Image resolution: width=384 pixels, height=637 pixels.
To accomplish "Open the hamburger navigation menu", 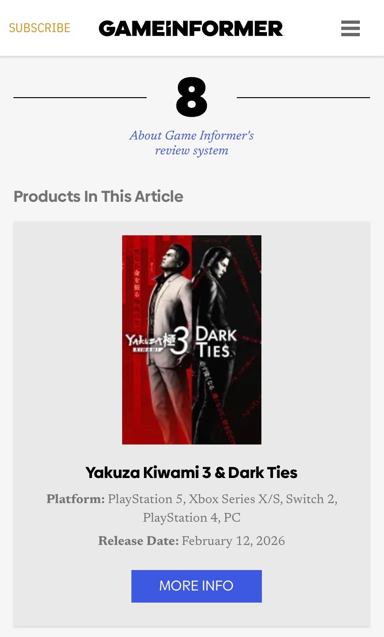I will coord(350,28).
